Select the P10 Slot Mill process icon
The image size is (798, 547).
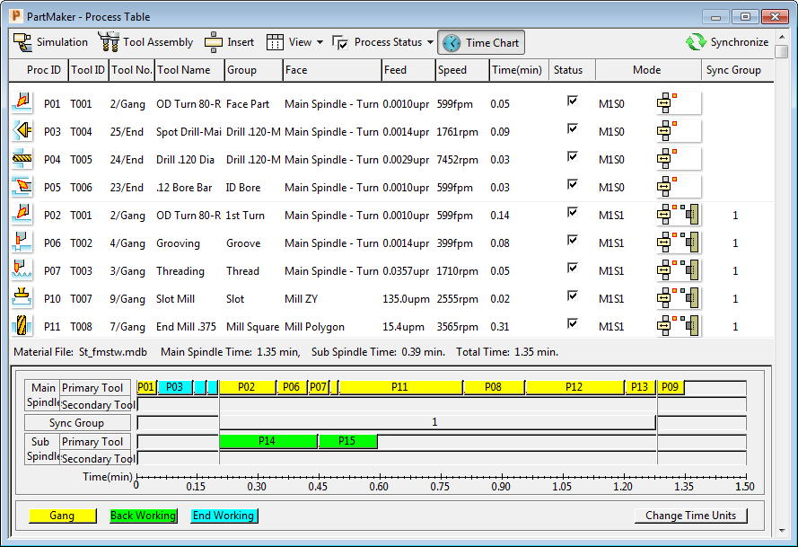[x=22, y=298]
